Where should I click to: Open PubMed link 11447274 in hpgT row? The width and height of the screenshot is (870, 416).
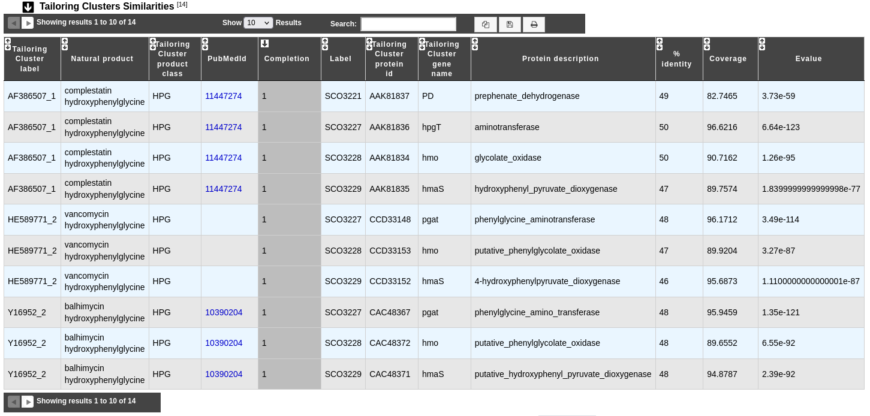click(x=224, y=127)
